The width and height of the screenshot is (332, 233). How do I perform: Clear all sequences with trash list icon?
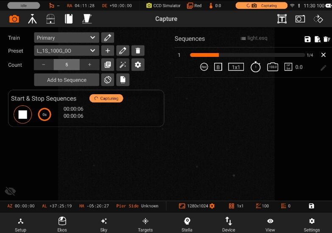tap(327, 39)
